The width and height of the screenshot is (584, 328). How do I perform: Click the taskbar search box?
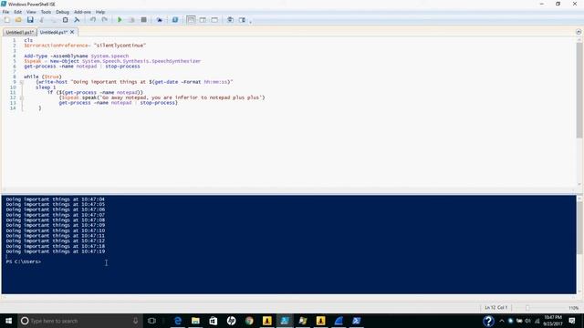click(x=80, y=321)
